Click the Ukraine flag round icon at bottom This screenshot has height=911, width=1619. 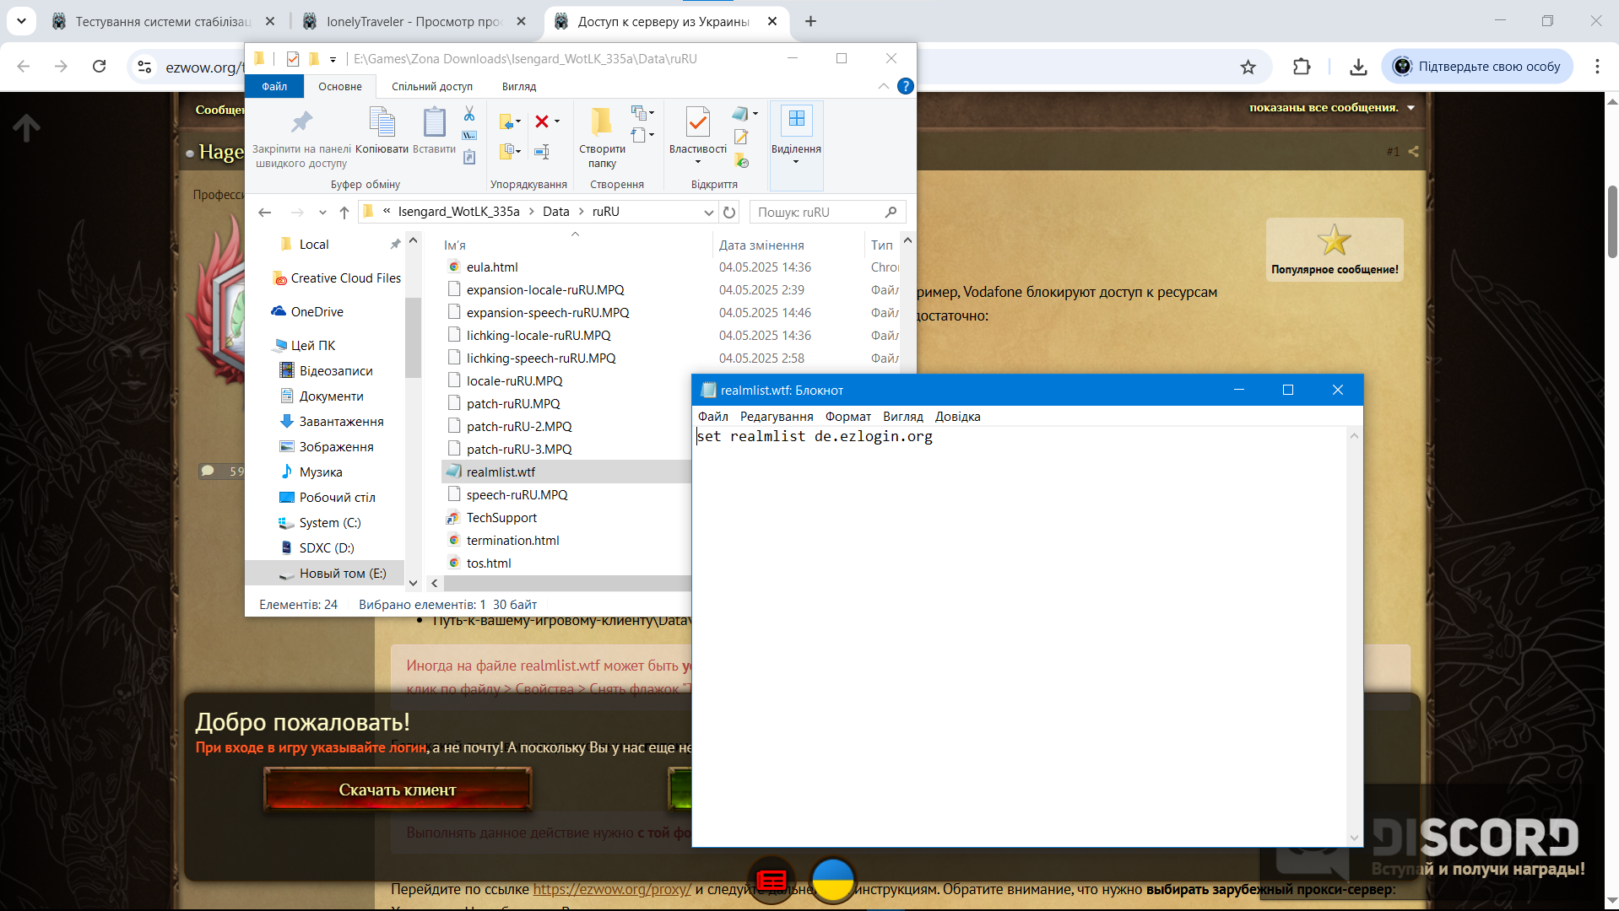pyautogui.click(x=833, y=880)
